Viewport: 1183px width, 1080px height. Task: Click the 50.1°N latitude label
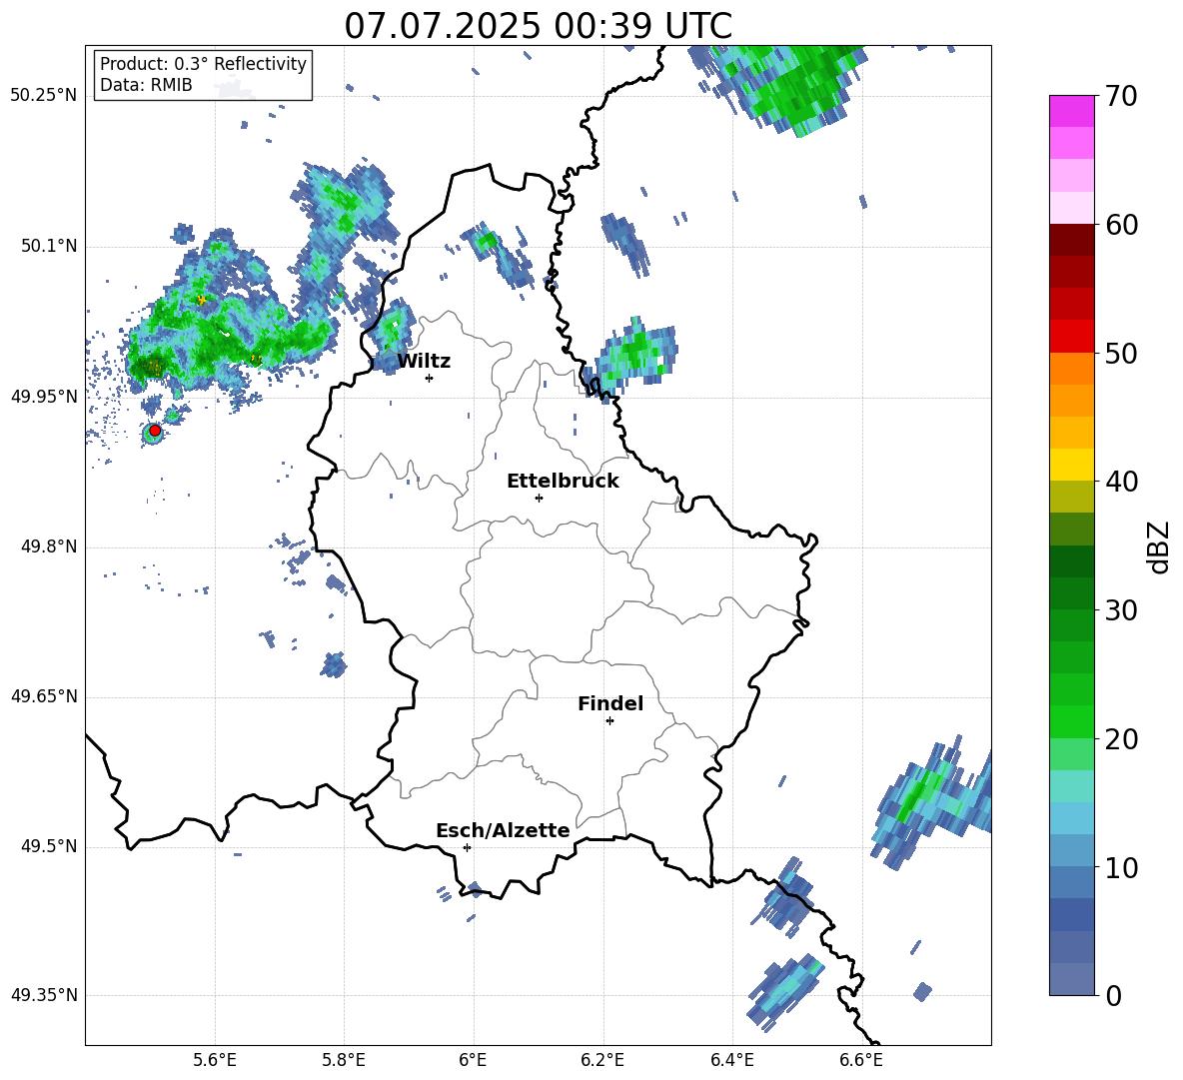click(x=48, y=247)
